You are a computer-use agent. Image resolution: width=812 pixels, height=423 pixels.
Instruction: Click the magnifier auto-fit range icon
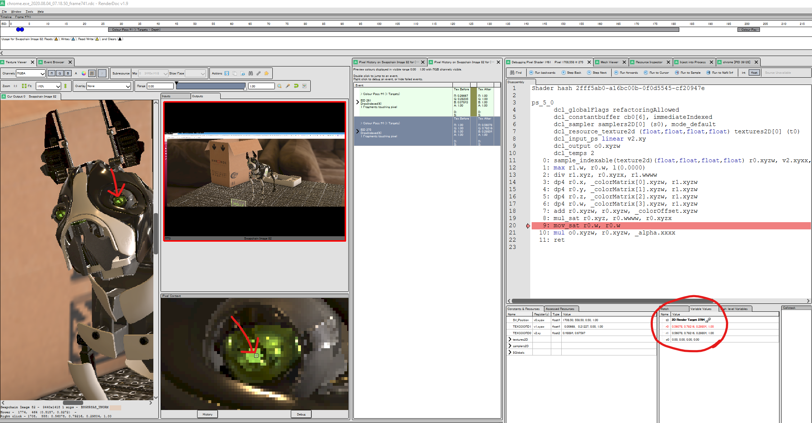pyautogui.click(x=280, y=86)
